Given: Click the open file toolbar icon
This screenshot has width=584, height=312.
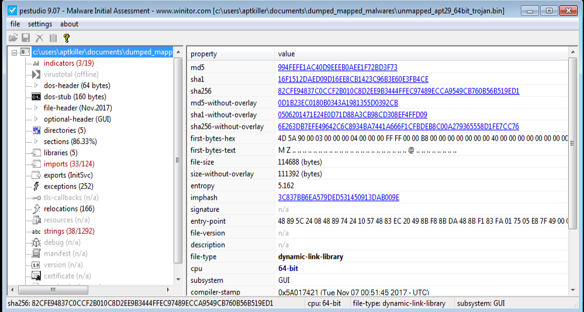Looking at the screenshot, I should 13,37.
